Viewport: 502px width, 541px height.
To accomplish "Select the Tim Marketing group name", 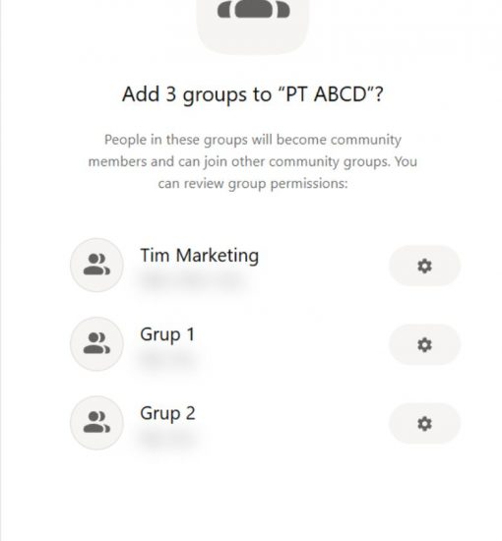I will 199,256.
